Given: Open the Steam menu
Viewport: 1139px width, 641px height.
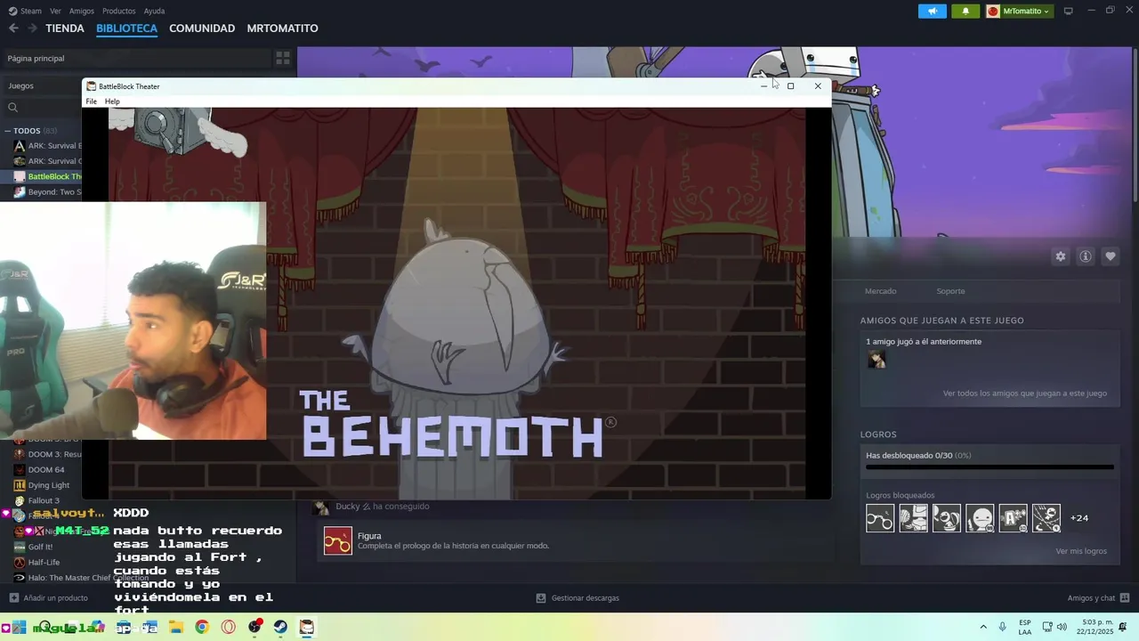Looking at the screenshot, I should click(x=26, y=11).
